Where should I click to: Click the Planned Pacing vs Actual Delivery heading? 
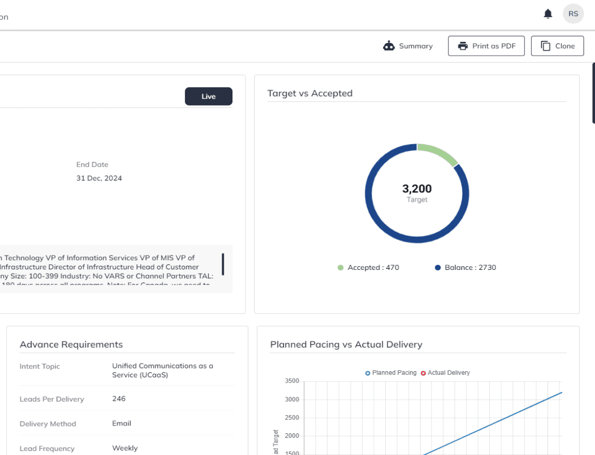346,344
